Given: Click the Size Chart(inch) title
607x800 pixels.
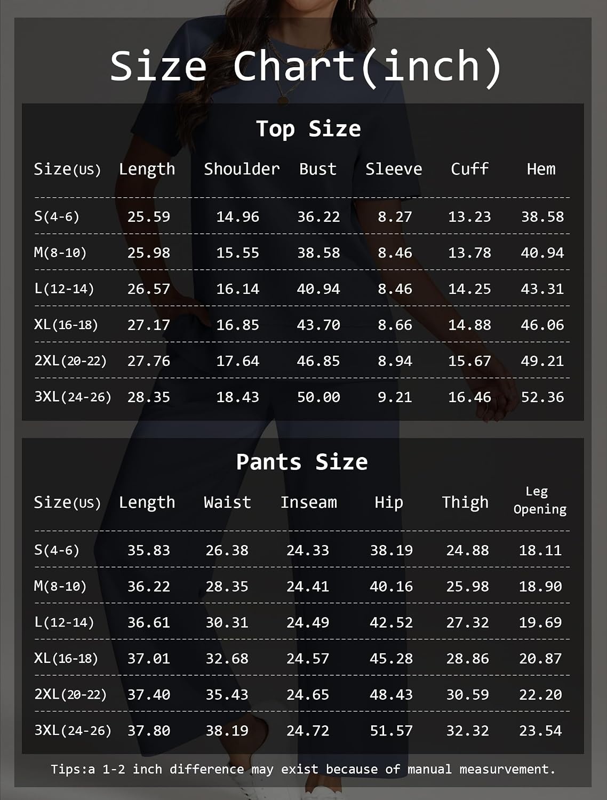Looking at the screenshot, I should click(306, 67).
